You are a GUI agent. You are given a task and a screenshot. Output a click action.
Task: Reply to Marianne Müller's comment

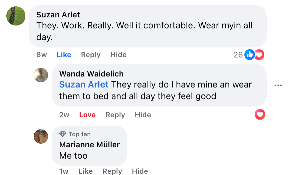point(112,171)
